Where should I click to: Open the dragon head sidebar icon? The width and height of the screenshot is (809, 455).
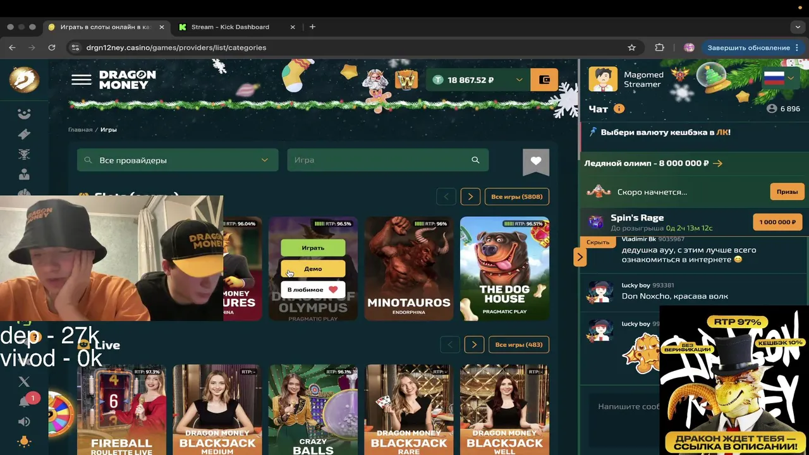coord(24,154)
